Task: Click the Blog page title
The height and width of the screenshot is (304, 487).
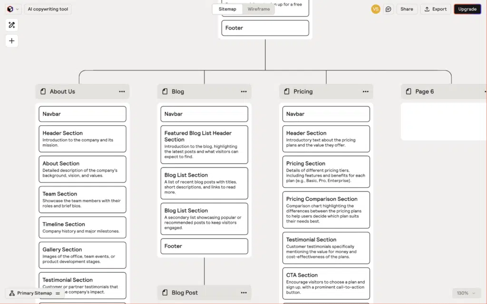Action: pos(178,92)
